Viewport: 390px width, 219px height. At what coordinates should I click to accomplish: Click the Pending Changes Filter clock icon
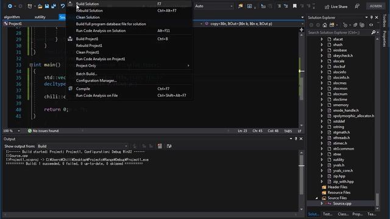346,25
